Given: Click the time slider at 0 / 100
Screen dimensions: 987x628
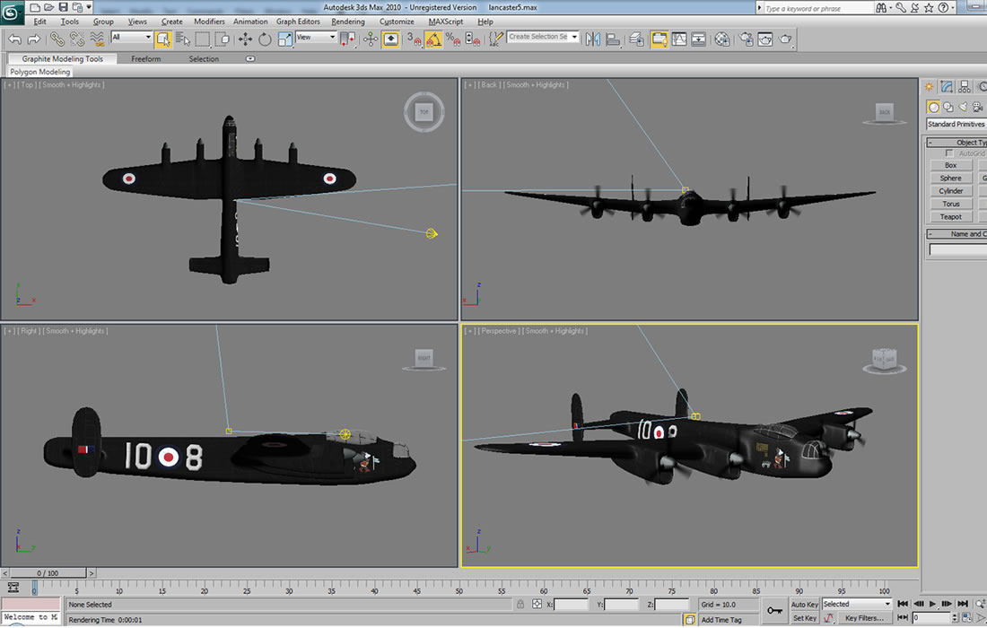Looking at the screenshot, I should tap(47, 572).
